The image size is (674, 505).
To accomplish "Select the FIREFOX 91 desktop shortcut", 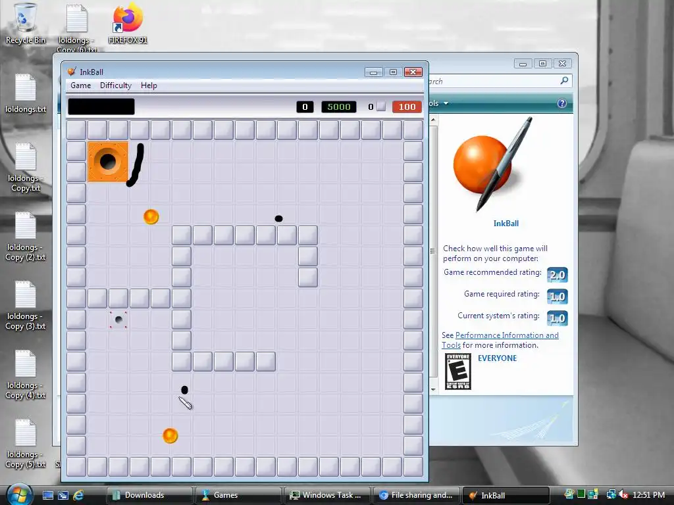I will [x=128, y=24].
